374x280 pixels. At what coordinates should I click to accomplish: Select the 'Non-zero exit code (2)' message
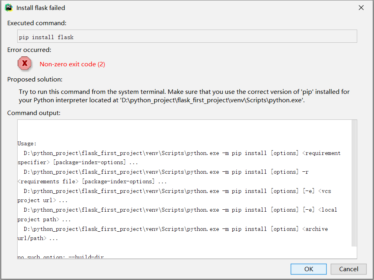72,64
